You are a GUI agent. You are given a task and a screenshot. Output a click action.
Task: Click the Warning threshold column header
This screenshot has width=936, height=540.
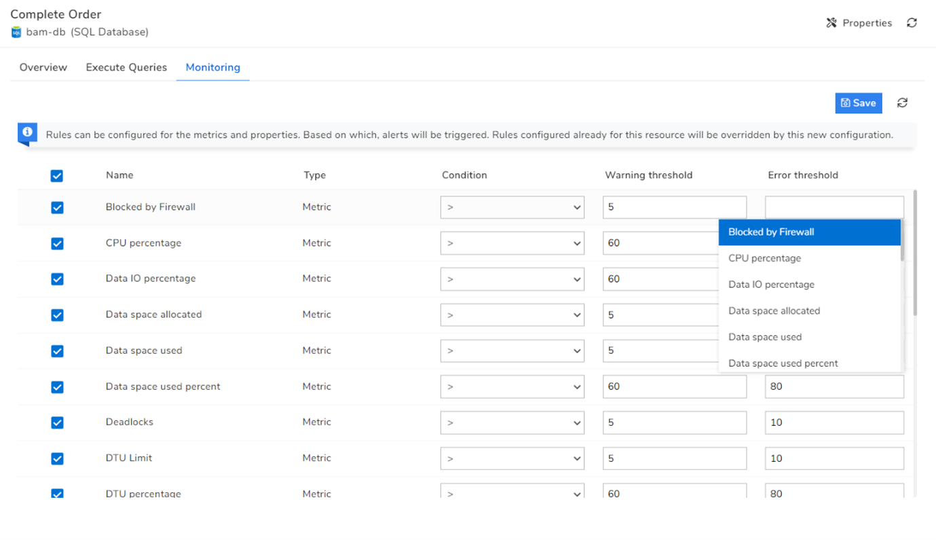pyautogui.click(x=649, y=175)
